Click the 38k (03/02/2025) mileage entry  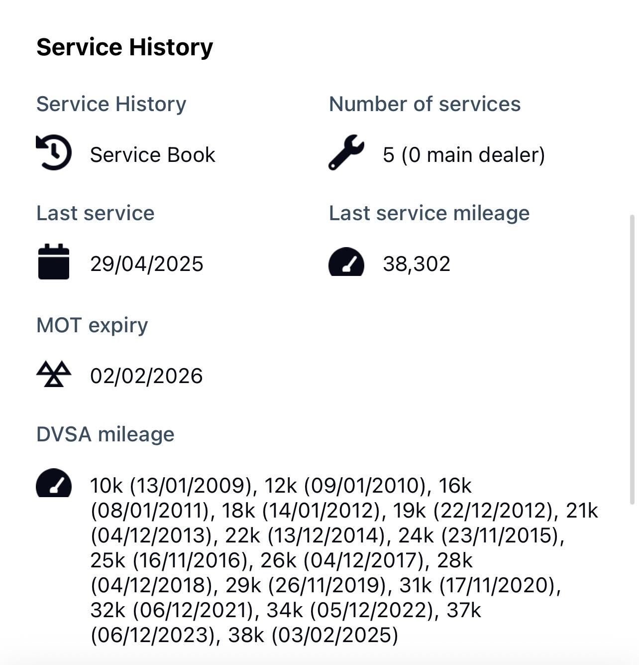313,635
